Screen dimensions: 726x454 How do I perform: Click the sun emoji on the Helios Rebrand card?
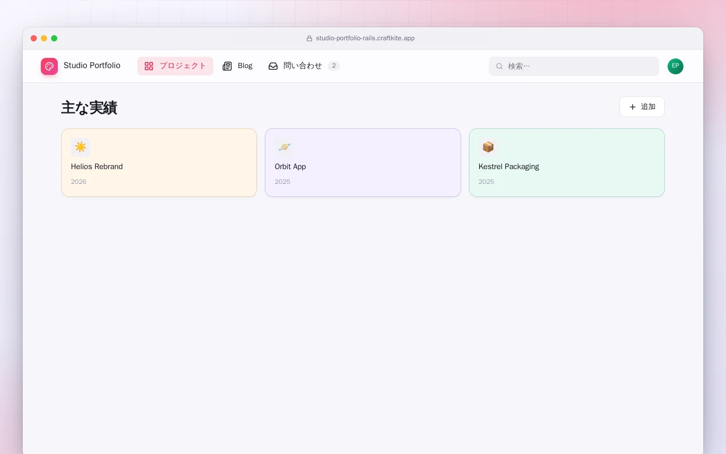point(81,148)
